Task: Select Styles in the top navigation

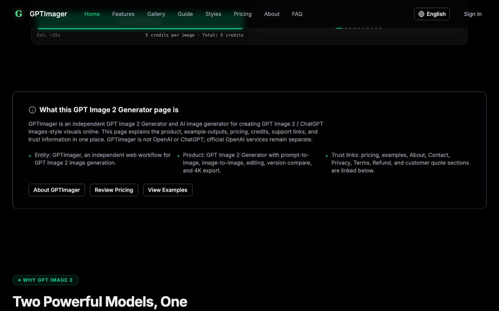Action: pyautogui.click(x=213, y=14)
